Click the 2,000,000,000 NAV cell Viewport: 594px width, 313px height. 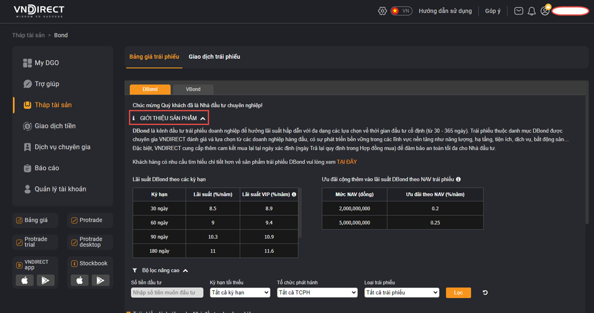(x=355, y=208)
